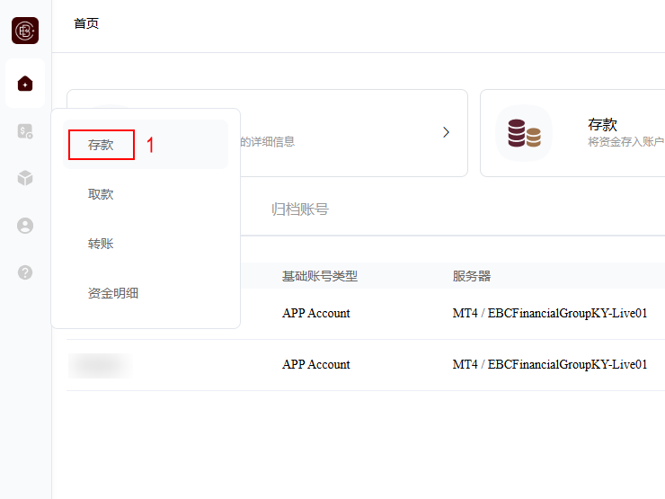The height and width of the screenshot is (499, 665).
Task: Click the 基础账号类型 column header
Action: [320, 276]
